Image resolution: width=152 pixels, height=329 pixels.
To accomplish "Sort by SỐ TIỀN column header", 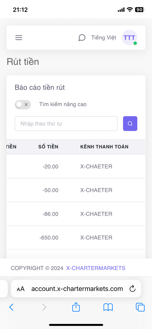I will point(48,147).
